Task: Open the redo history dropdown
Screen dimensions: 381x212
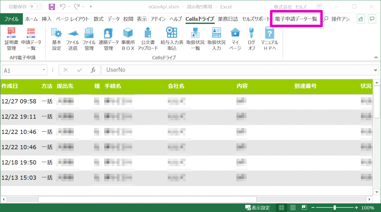Action: pyautogui.click(x=83, y=7)
